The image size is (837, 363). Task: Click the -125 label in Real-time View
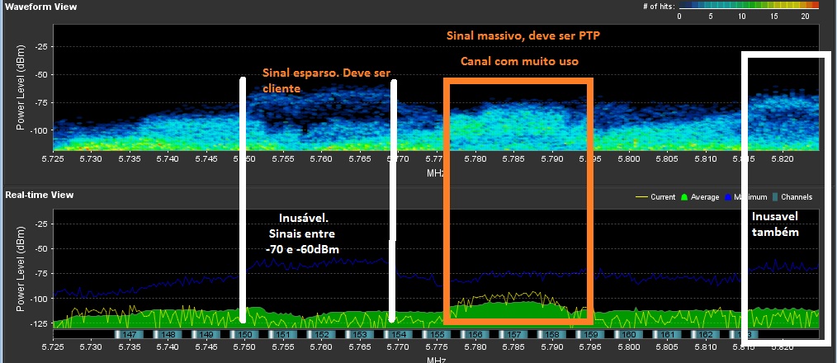point(39,323)
